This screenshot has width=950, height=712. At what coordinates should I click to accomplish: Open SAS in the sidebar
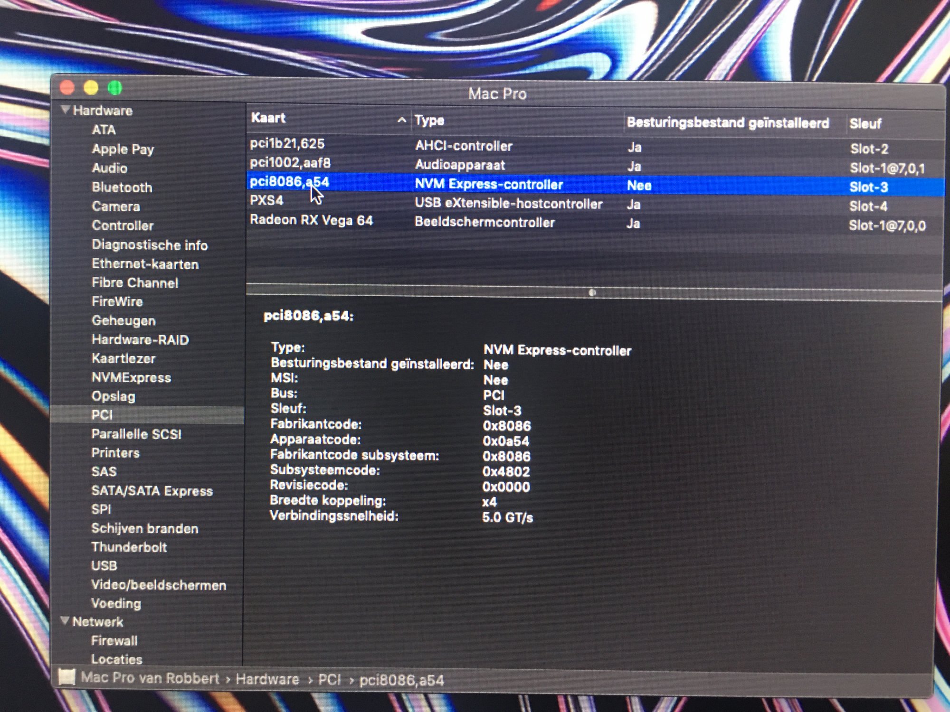pyautogui.click(x=104, y=471)
